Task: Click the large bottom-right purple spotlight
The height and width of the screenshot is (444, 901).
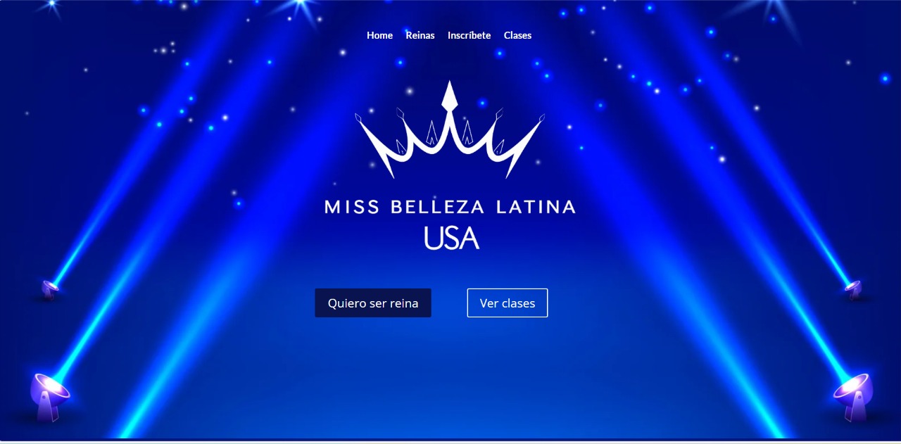Action: [x=854, y=396]
